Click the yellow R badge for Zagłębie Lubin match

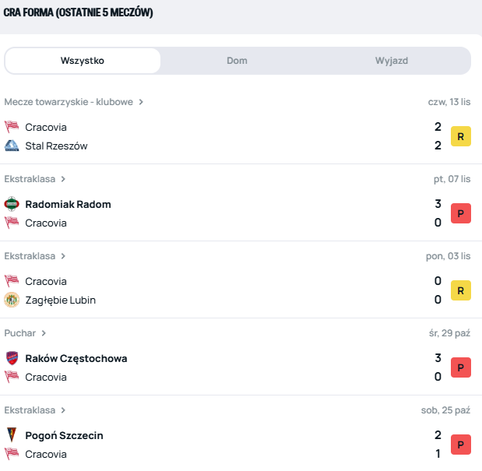pos(461,290)
